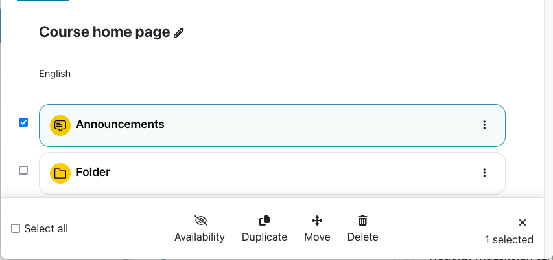Open the Folder three-dot actions menu
Screen dimensions: 553x260
pos(484,173)
